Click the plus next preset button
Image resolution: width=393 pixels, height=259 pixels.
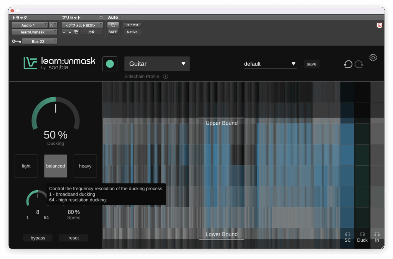pos(70,32)
